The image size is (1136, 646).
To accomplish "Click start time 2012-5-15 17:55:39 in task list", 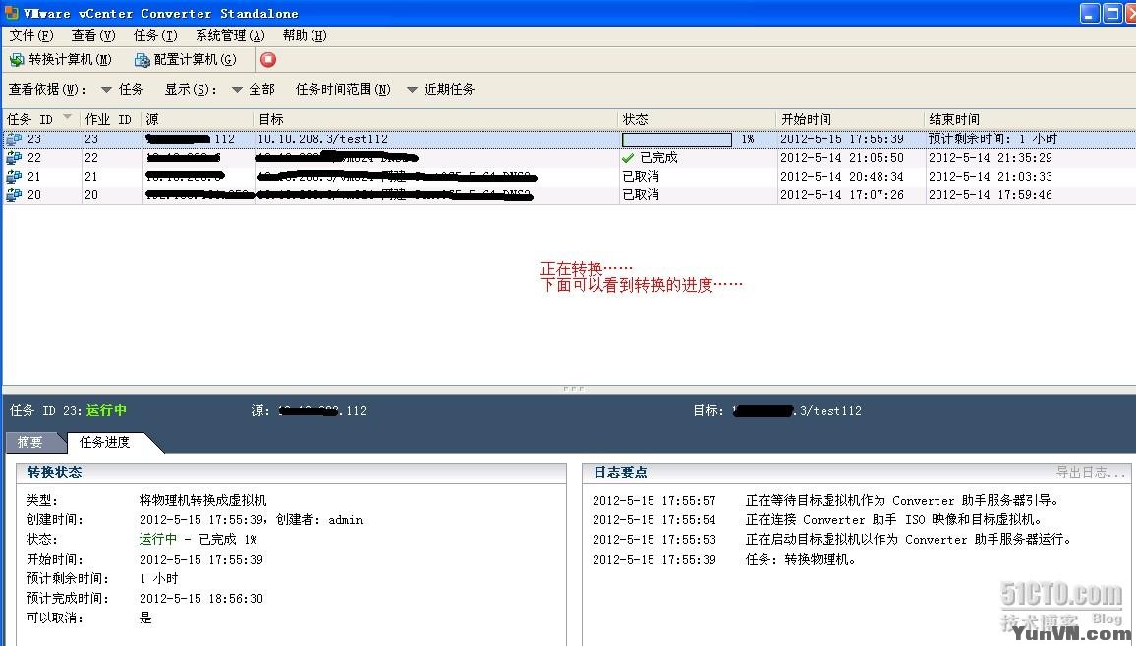I will 842,138.
